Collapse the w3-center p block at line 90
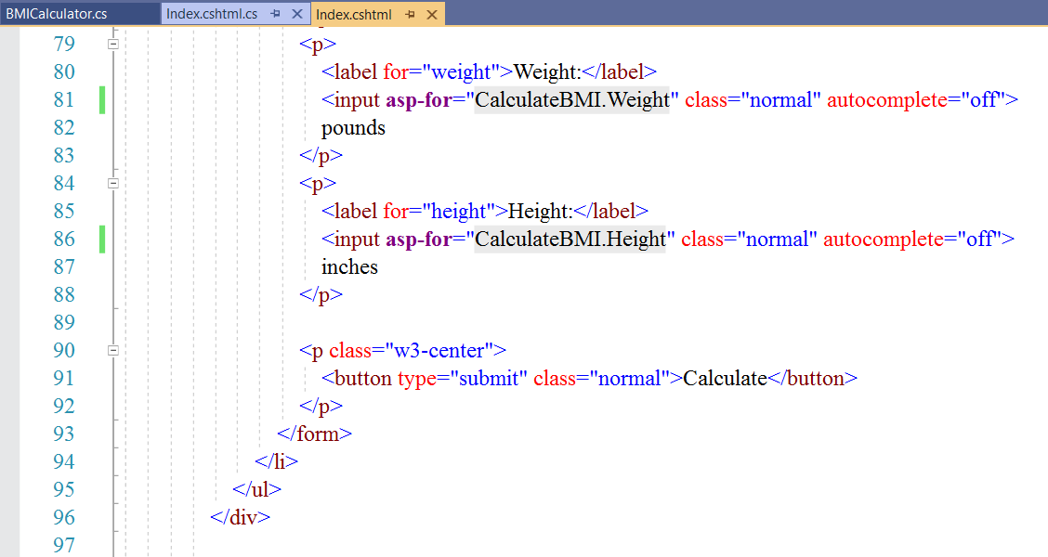 pos(113,350)
